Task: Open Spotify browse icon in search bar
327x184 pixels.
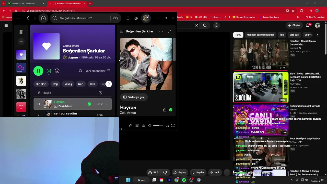Action: point(115,18)
